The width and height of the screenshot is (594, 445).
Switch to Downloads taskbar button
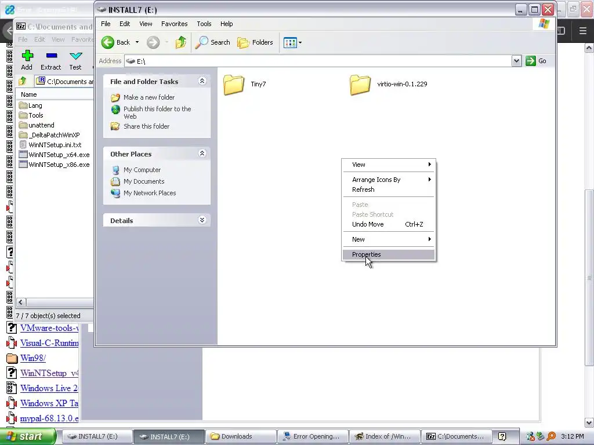tap(241, 437)
